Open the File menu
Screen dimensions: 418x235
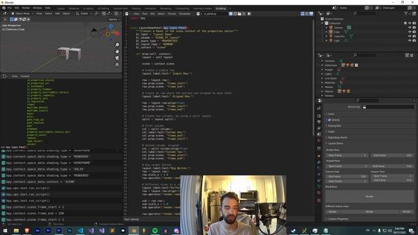click(x=10, y=8)
